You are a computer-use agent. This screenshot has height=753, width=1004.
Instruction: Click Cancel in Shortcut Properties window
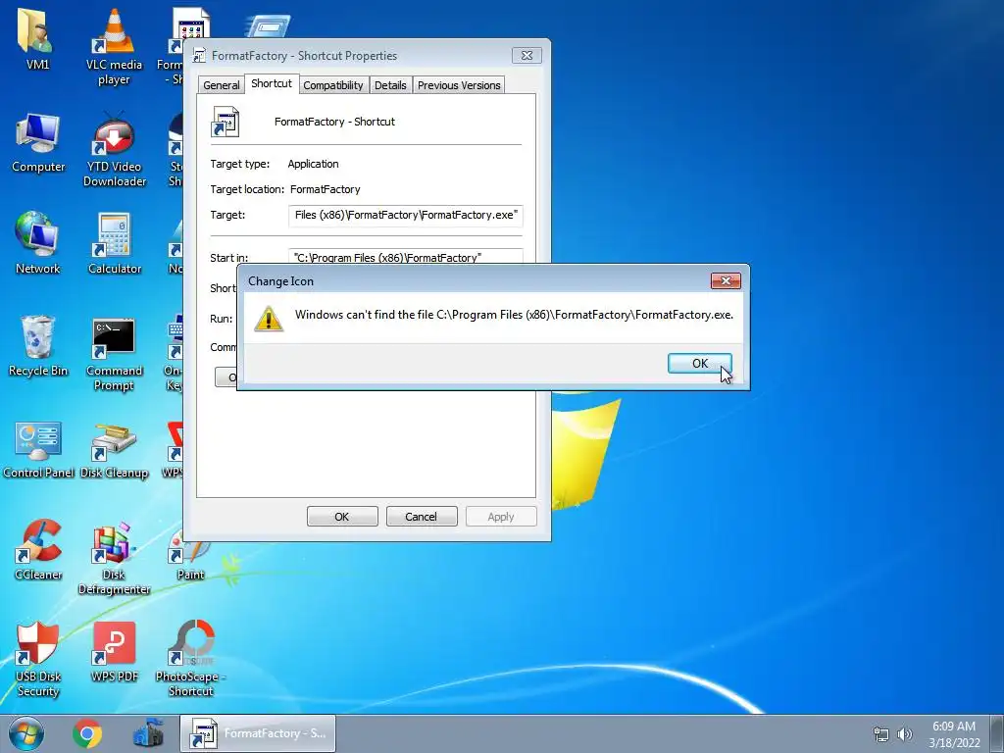click(x=422, y=516)
